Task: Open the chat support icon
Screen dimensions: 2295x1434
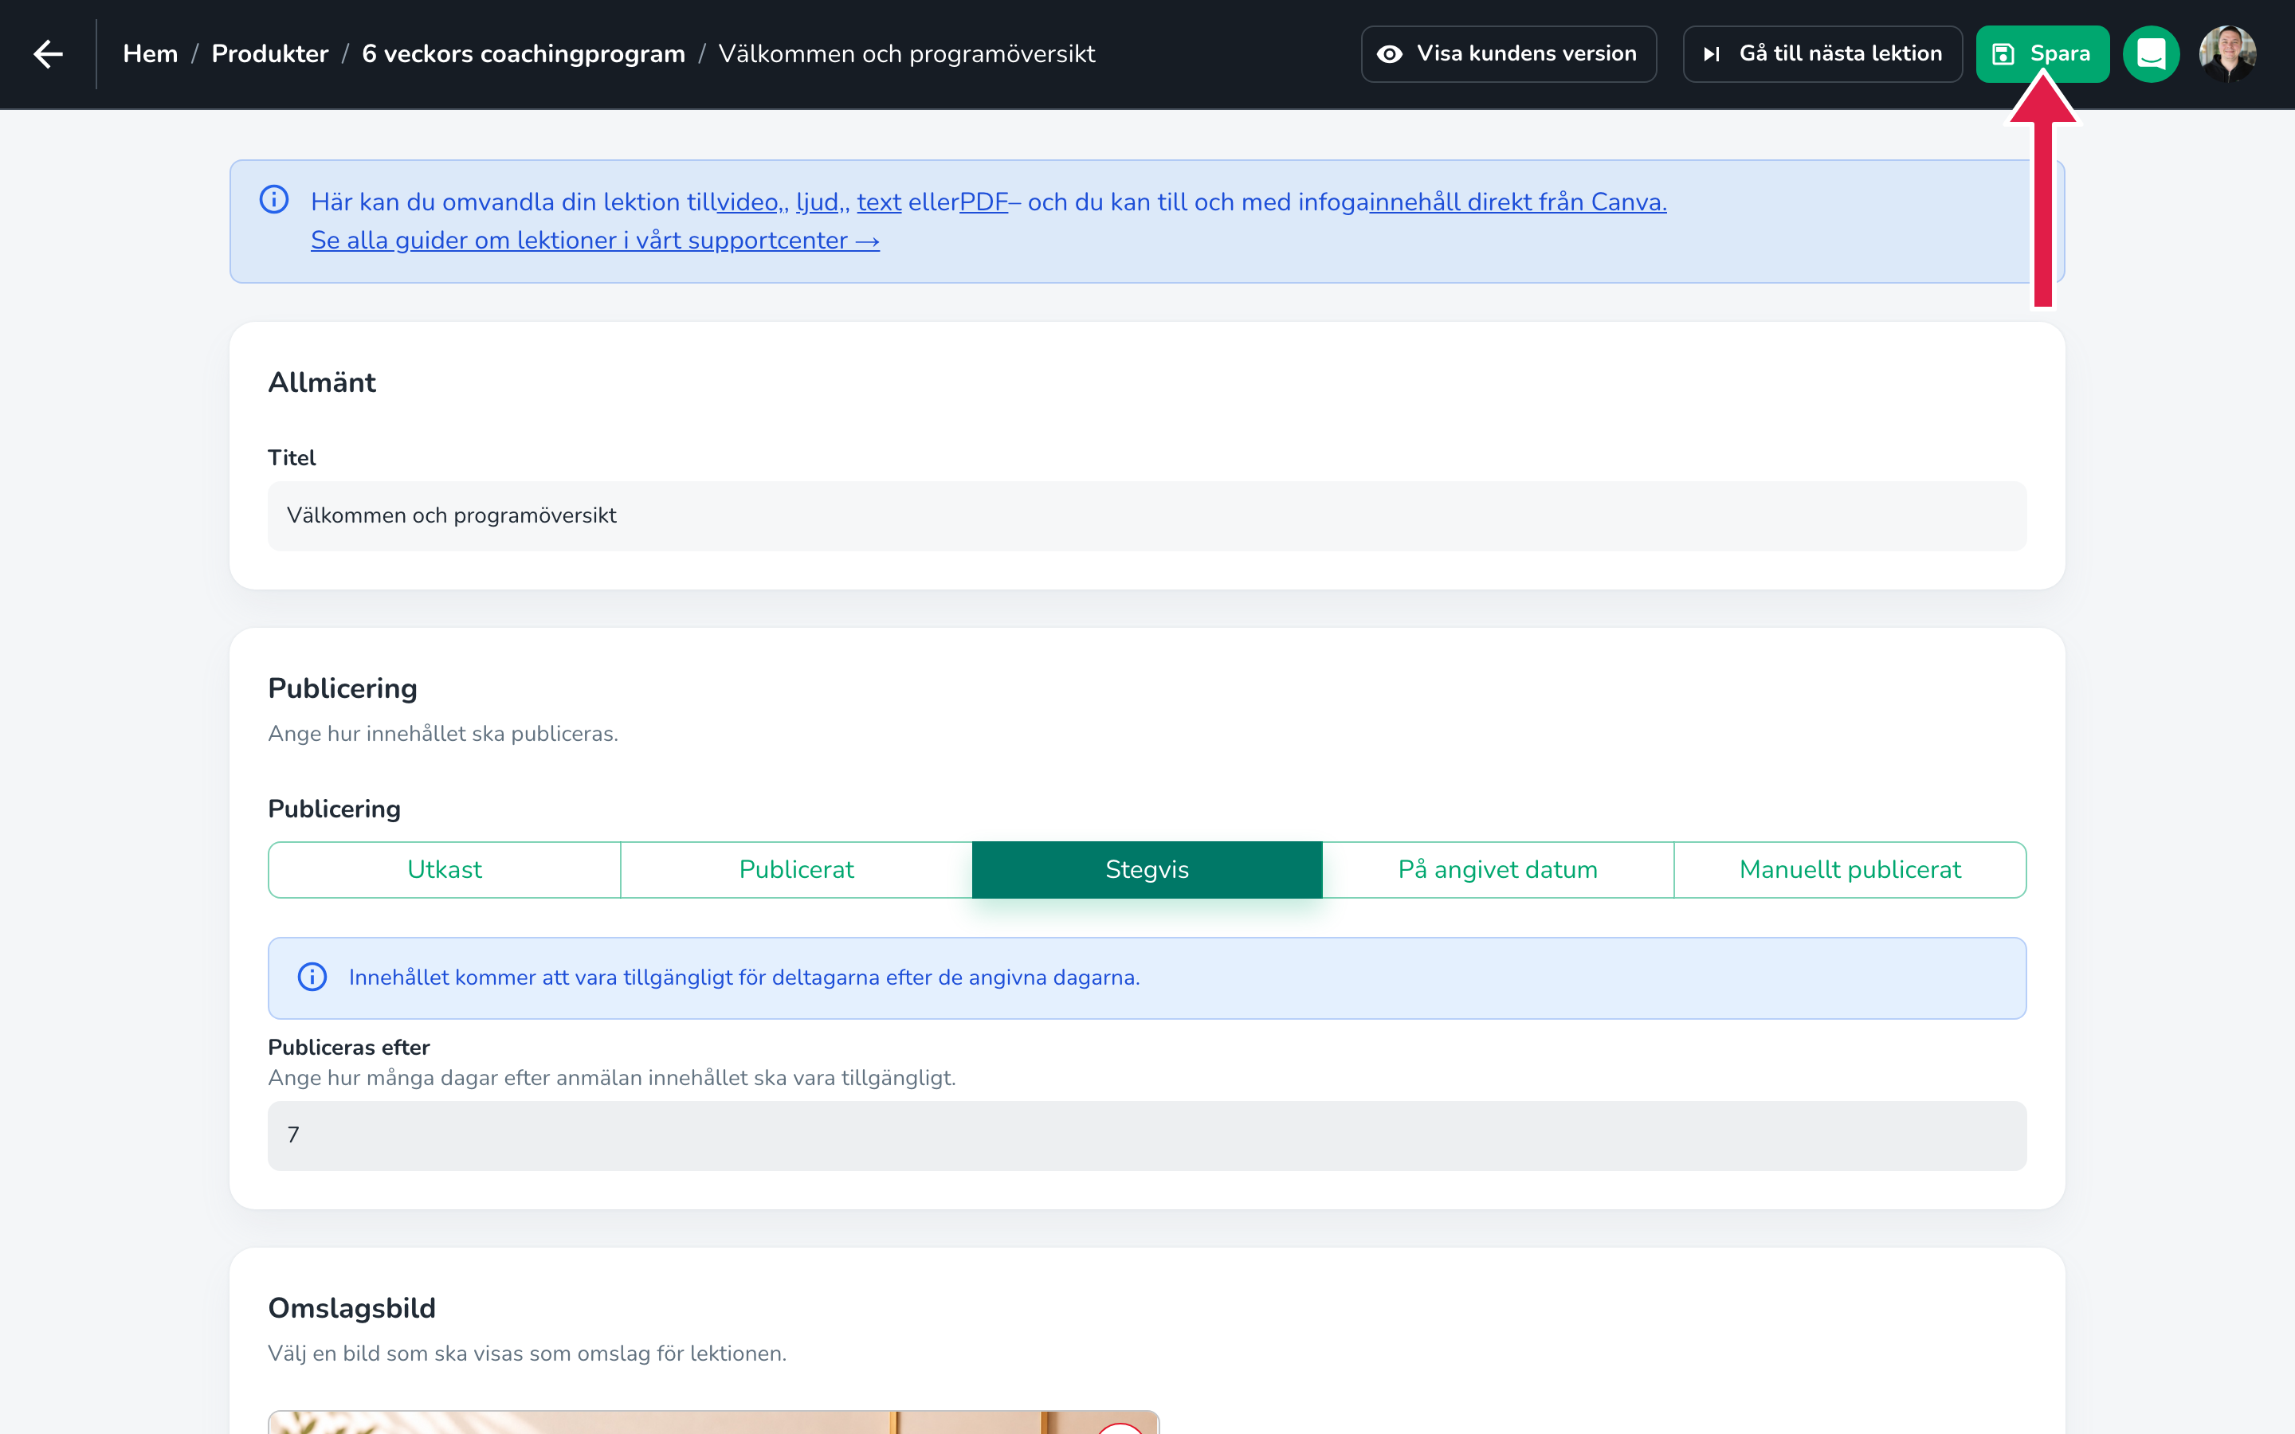Action: 2151,54
